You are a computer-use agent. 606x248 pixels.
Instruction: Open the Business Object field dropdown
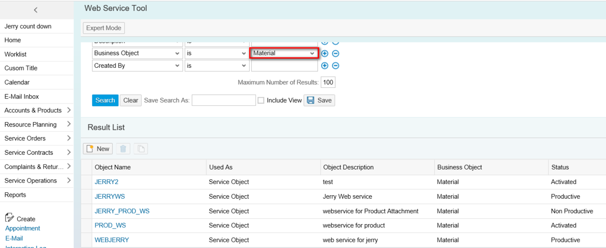[x=177, y=53]
